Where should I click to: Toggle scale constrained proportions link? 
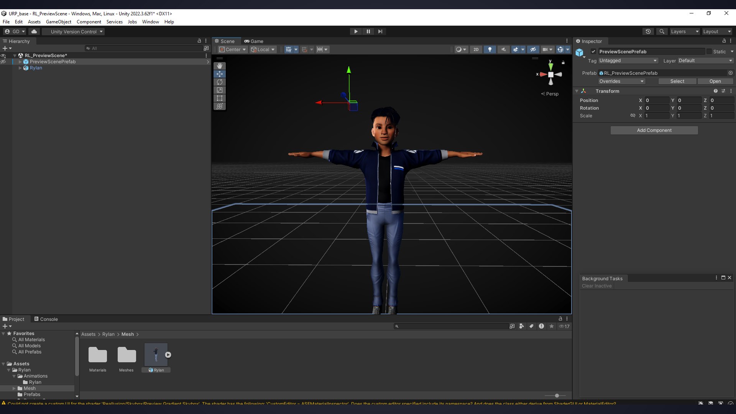coord(632,115)
